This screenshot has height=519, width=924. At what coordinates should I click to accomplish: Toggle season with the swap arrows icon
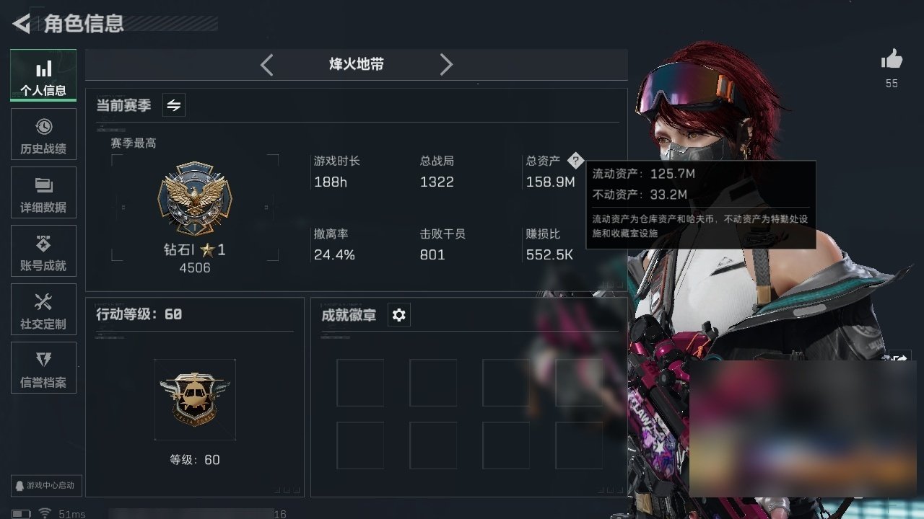pyautogui.click(x=174, y=105)
